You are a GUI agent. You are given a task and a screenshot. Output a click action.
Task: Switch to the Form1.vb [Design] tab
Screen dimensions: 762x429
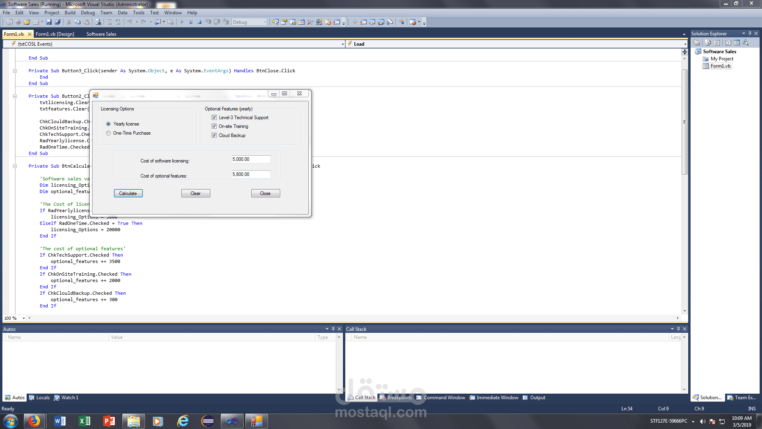(55, 34)
